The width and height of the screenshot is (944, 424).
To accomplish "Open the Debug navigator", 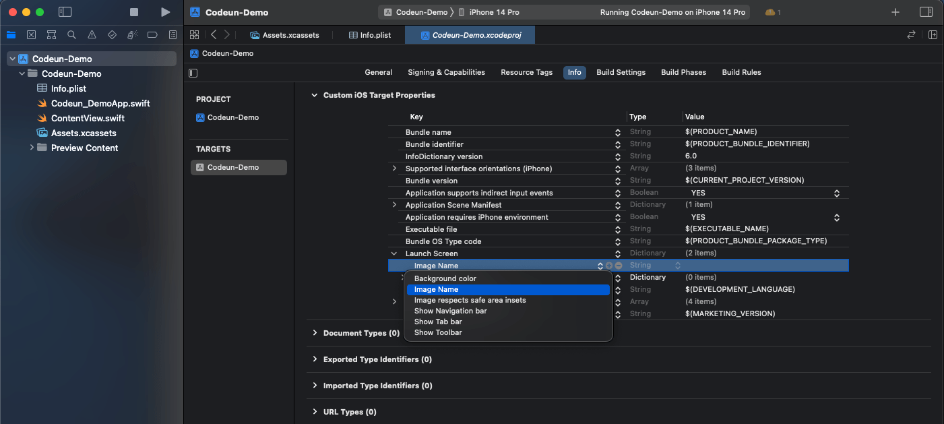I will [132, 35].
